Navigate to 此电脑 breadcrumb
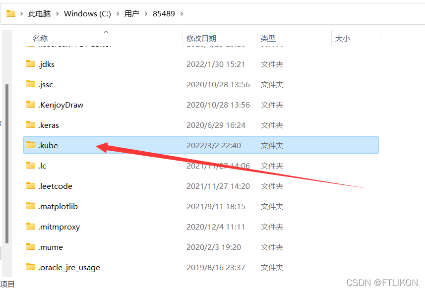This screenshot has height=291, width=425. 40,13
